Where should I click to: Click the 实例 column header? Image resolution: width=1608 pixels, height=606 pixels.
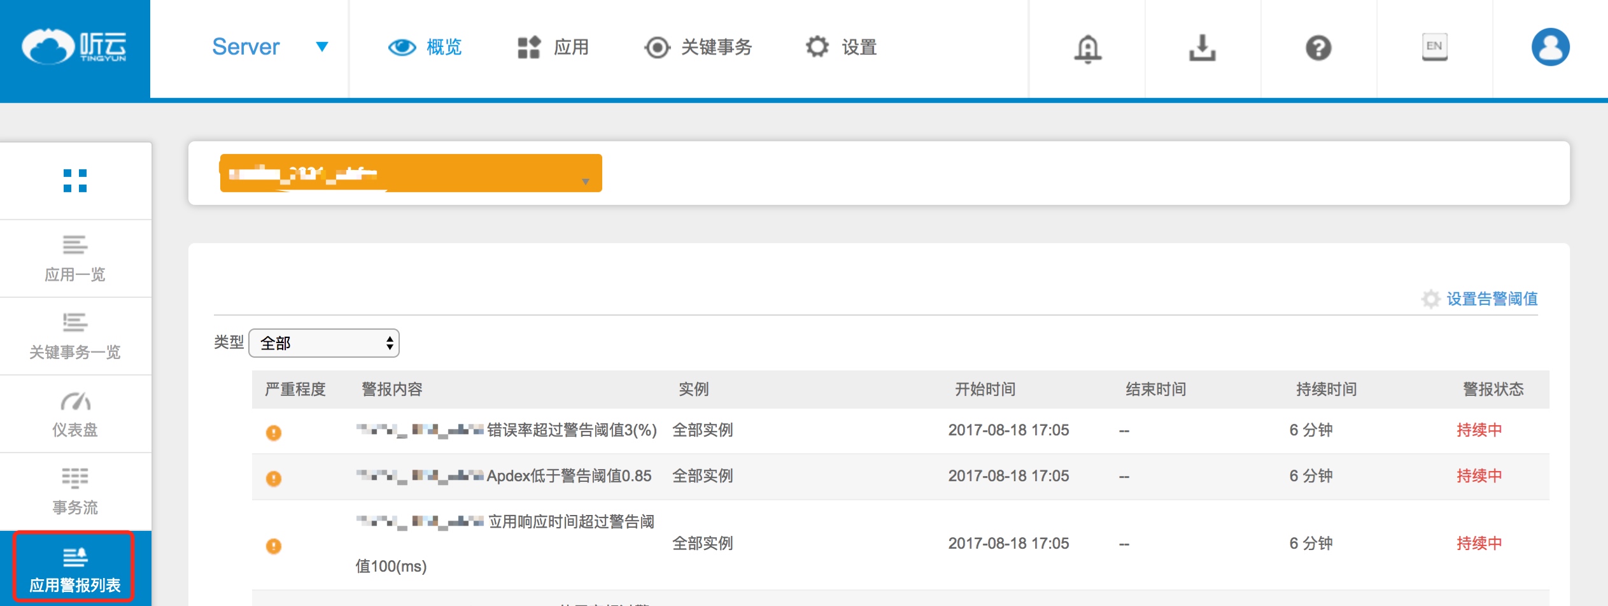click(693, 389)
